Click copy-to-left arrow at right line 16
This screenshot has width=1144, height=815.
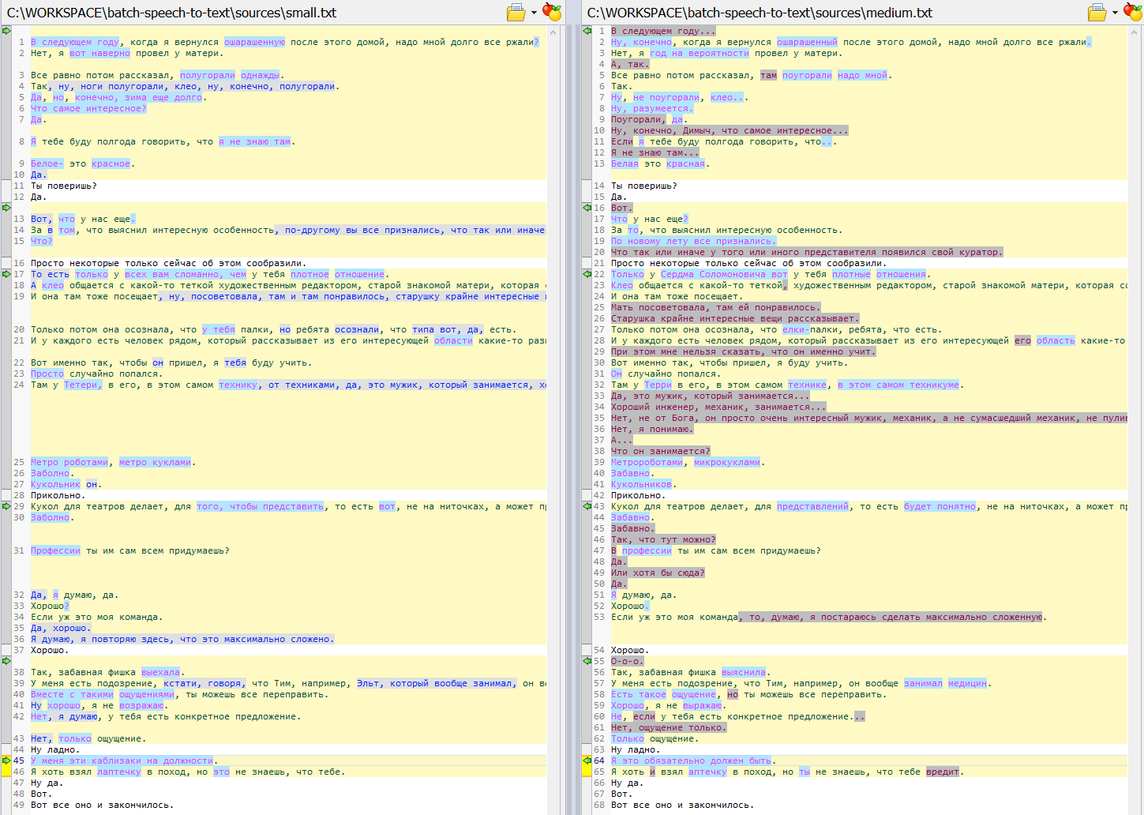click(587, 208)
